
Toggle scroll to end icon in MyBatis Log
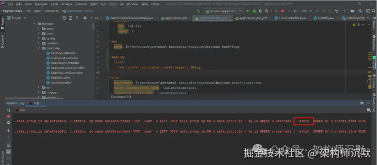click(9, 151)
